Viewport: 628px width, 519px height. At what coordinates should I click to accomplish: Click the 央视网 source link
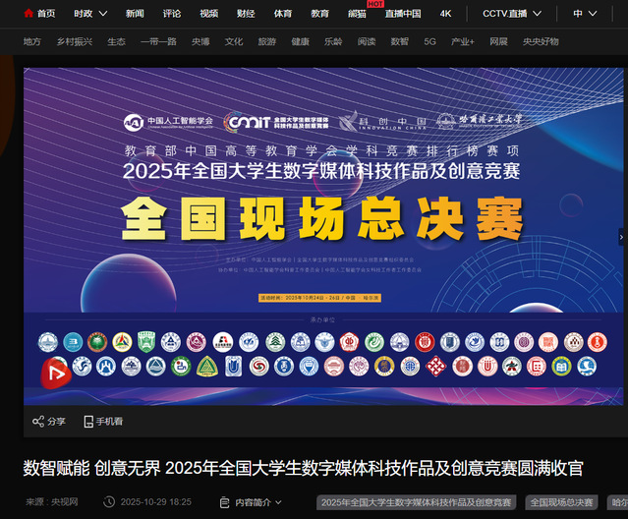point(64,502)
